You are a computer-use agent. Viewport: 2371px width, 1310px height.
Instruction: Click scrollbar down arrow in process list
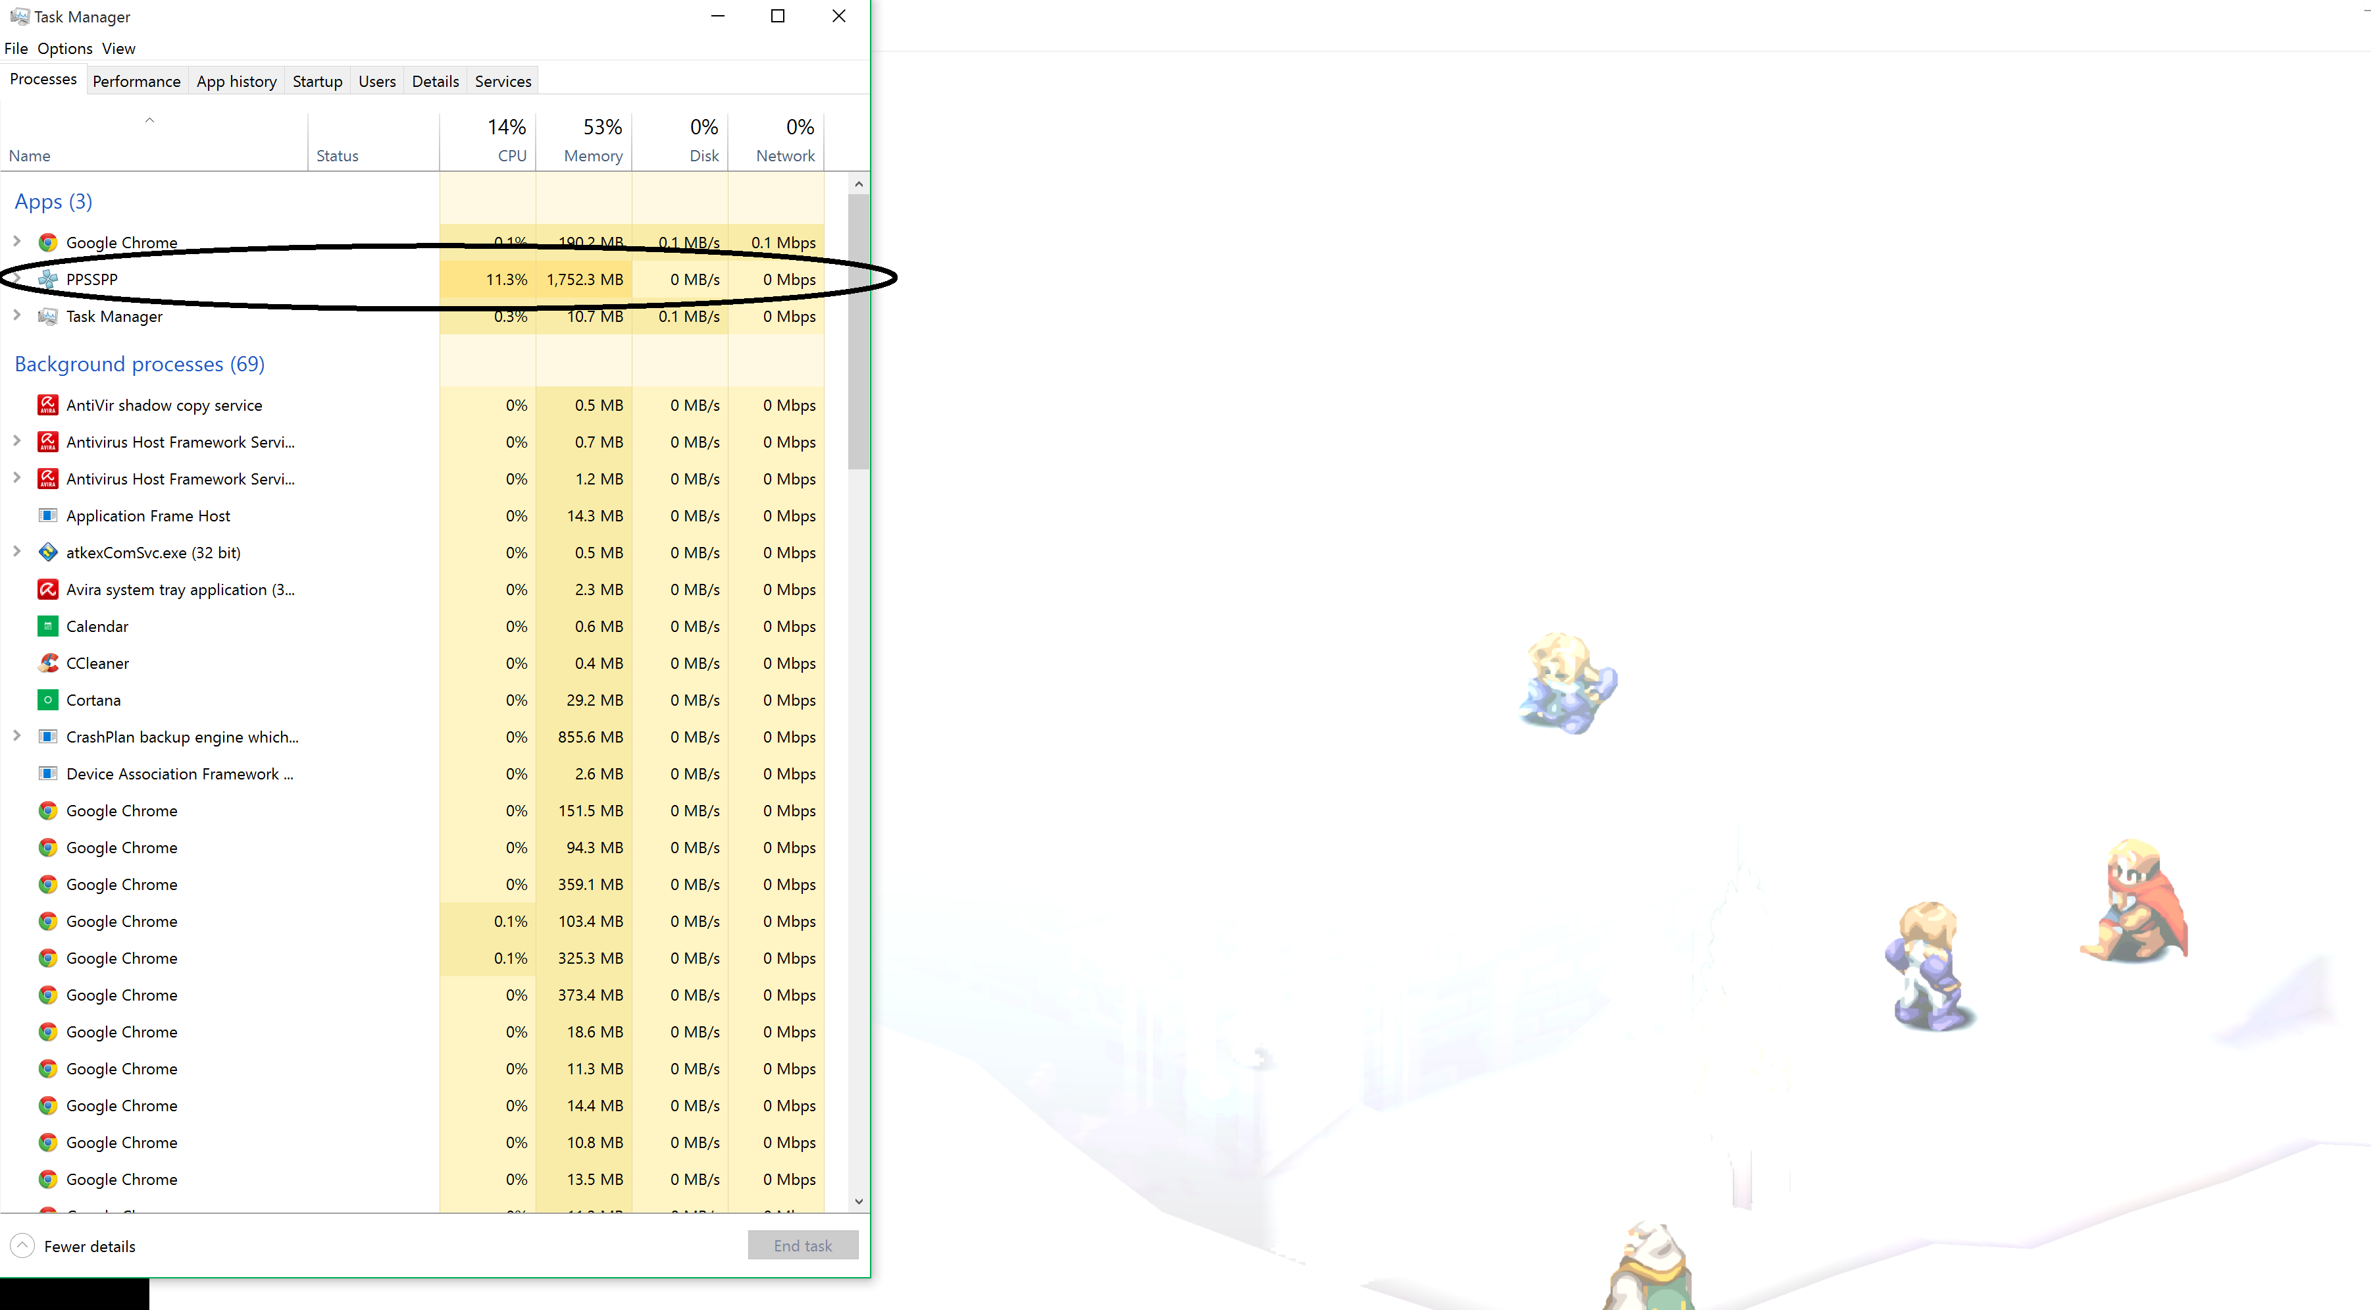(858, 1201)
